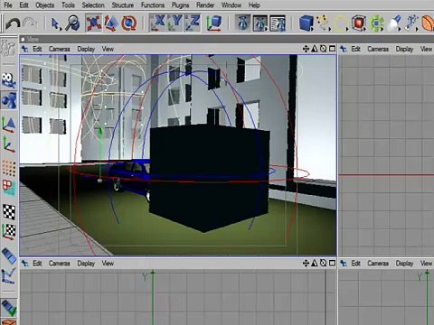The image size is (434, 325).
Task: Click the black cube in the perspective viewport
Action: 209,178
